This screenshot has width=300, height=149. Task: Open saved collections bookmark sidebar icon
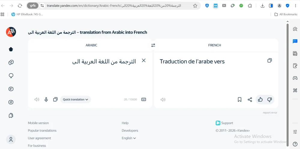11,115
